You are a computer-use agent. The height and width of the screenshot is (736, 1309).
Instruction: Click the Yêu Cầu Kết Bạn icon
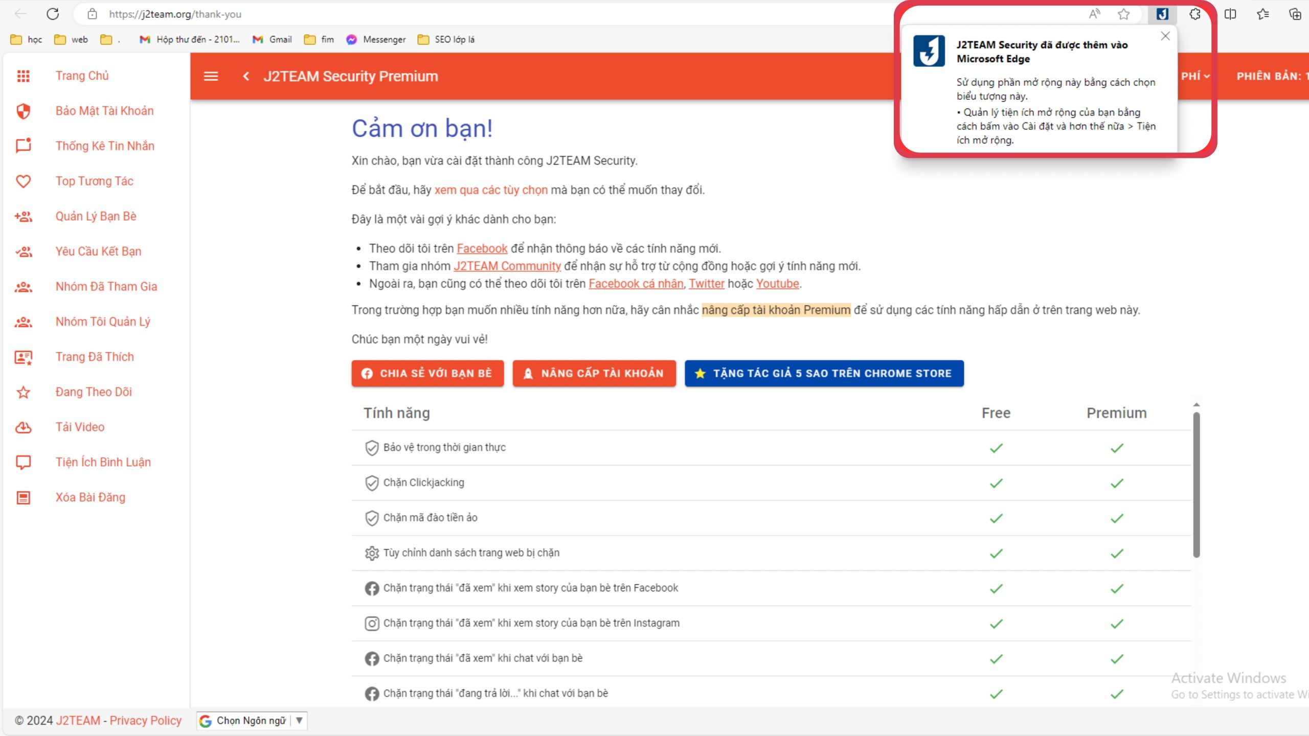pyautogui.click(x=24, y=251)
